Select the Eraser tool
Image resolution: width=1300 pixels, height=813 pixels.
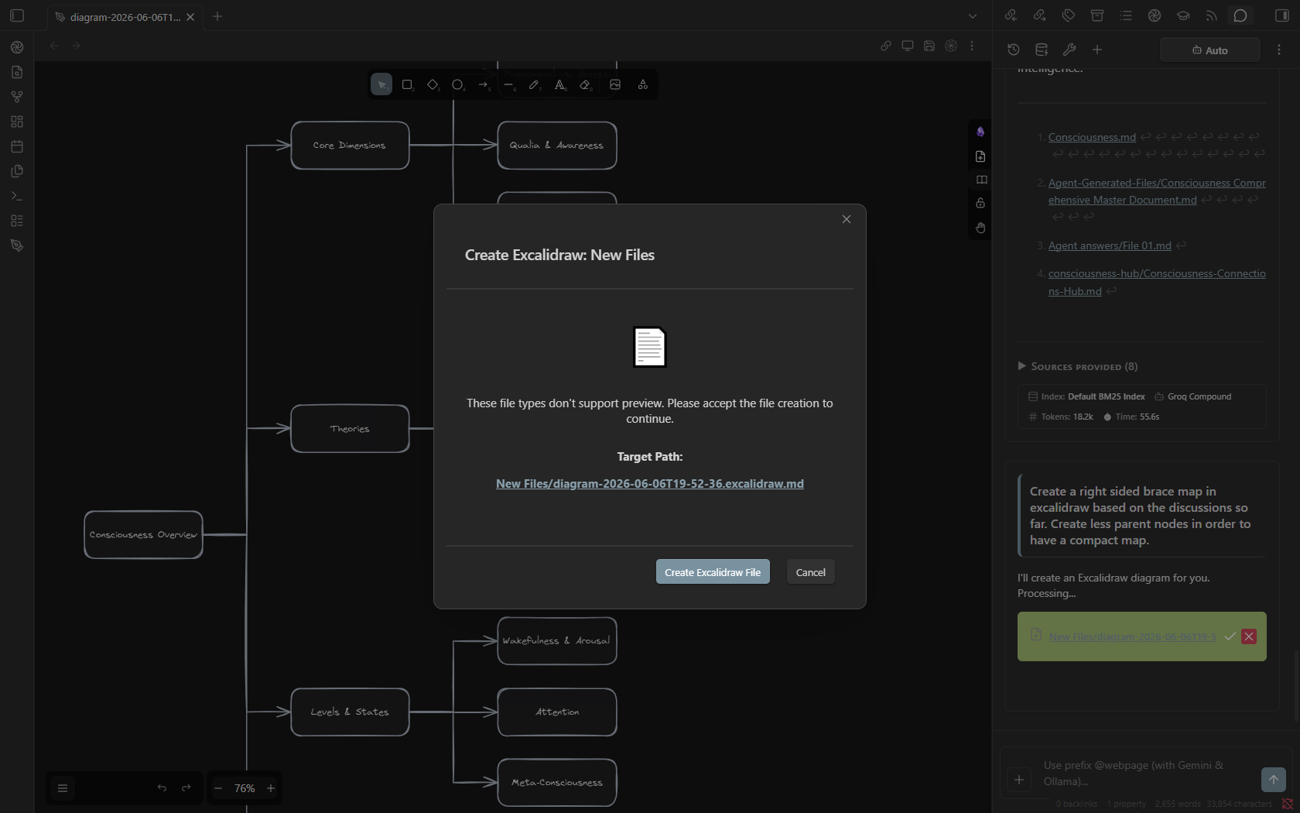coord(585,84)
